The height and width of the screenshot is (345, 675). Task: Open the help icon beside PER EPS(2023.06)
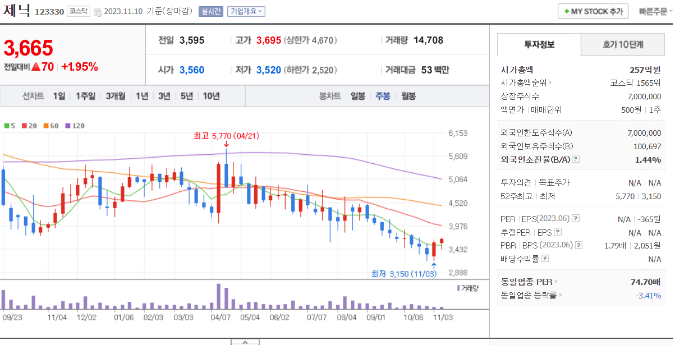tap(575, 219)
